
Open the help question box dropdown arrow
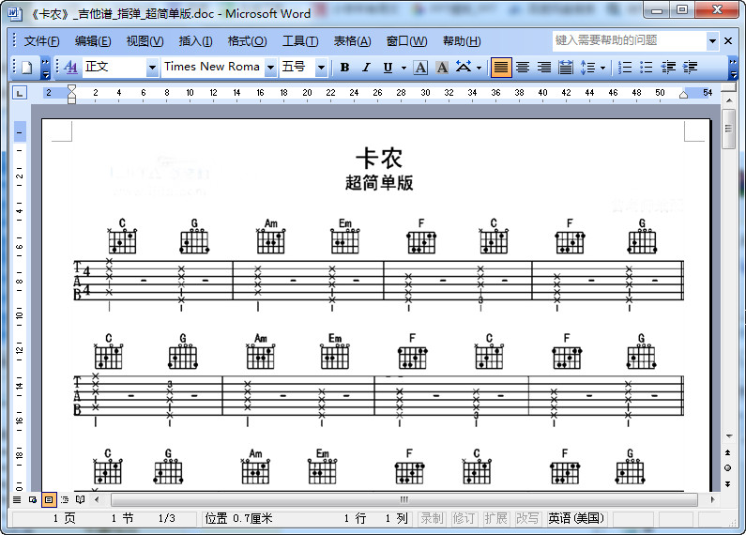pyautogui.click(x=712, y=41)
